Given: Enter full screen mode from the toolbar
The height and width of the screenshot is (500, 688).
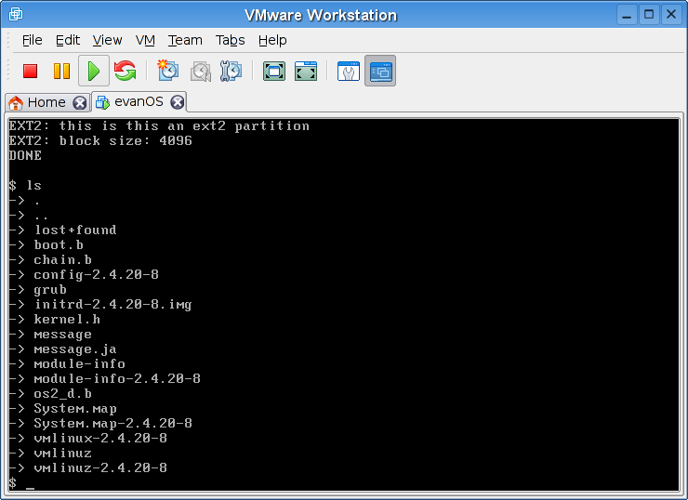Looking at the screenshot, I should coord(273,71).
